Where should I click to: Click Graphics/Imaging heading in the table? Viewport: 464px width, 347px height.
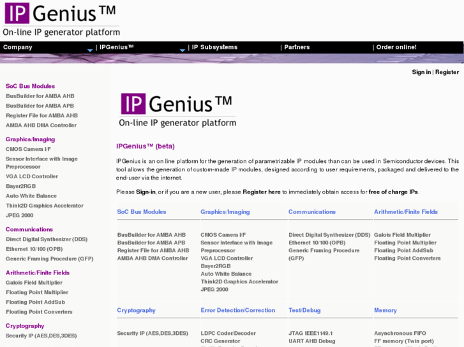[x=225, y=212]
